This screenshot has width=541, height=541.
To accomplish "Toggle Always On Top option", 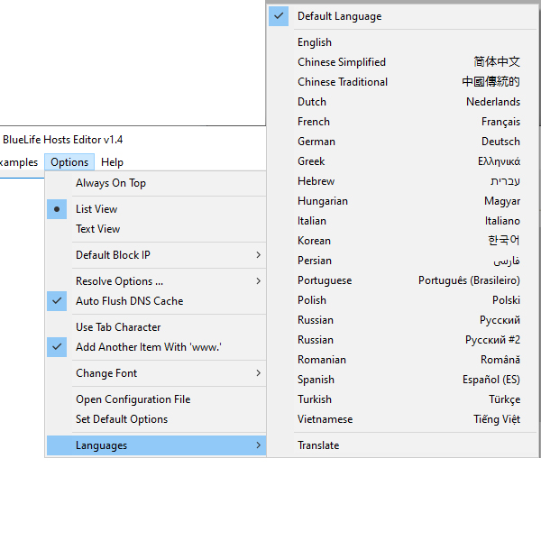I will point(156,183).
